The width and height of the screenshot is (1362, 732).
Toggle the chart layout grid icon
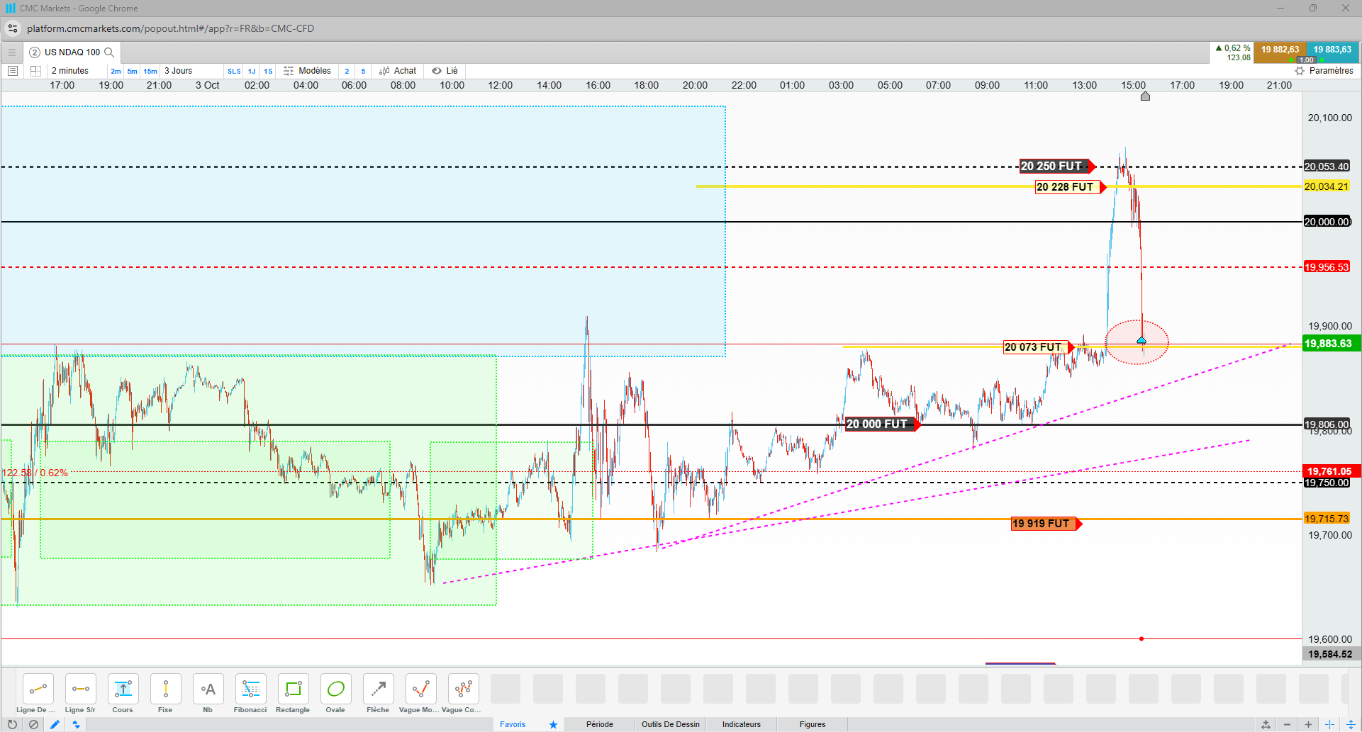35,71
